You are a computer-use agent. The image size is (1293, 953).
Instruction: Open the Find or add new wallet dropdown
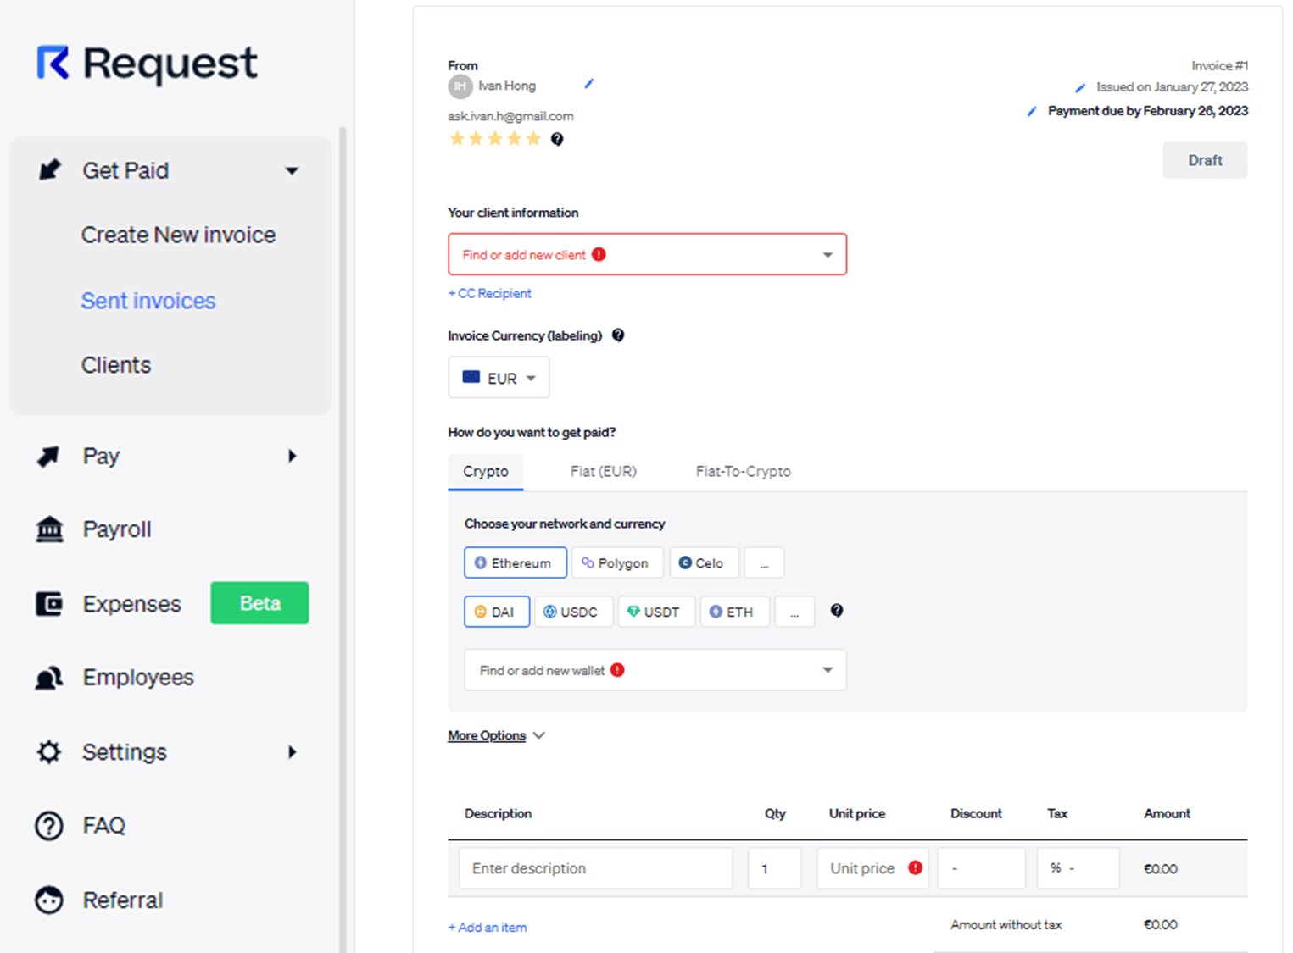coord(655,670)
